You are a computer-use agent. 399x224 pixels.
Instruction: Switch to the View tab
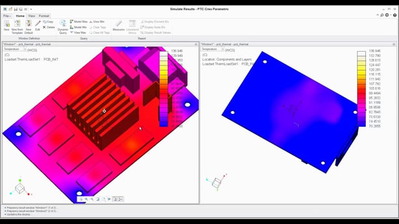pyautogui.click(x=32, y=16)
